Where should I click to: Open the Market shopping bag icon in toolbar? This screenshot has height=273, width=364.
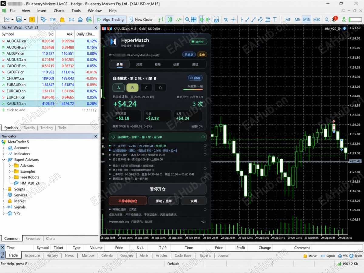tap(62, 19)
